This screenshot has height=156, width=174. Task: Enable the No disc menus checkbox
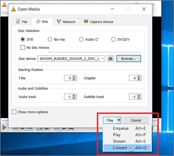[x=23, y=47]
